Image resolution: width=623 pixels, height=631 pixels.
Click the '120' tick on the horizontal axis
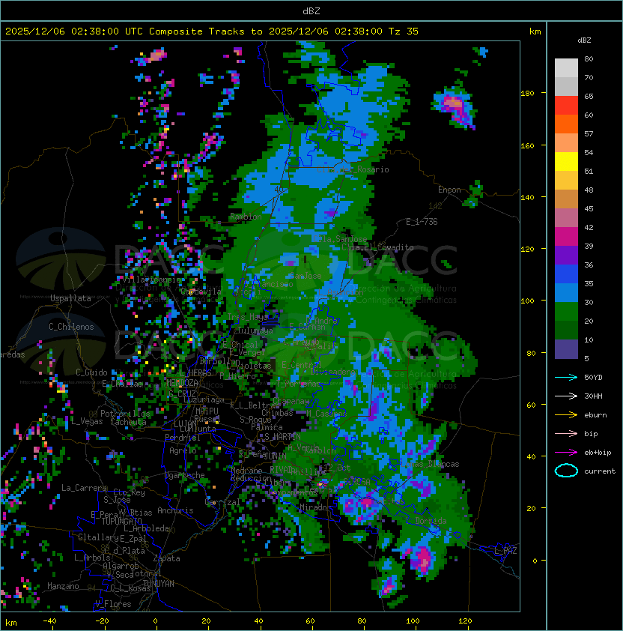pyautogui.click(x=465, y=621)
